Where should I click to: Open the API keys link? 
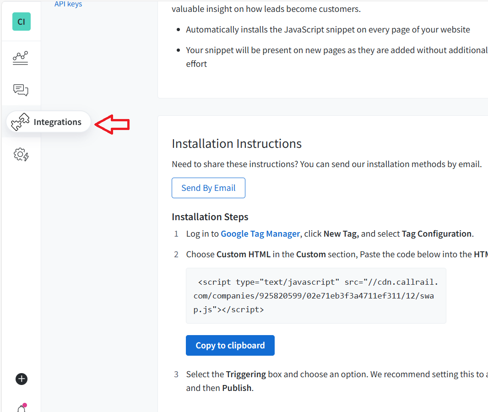(68, 4)
